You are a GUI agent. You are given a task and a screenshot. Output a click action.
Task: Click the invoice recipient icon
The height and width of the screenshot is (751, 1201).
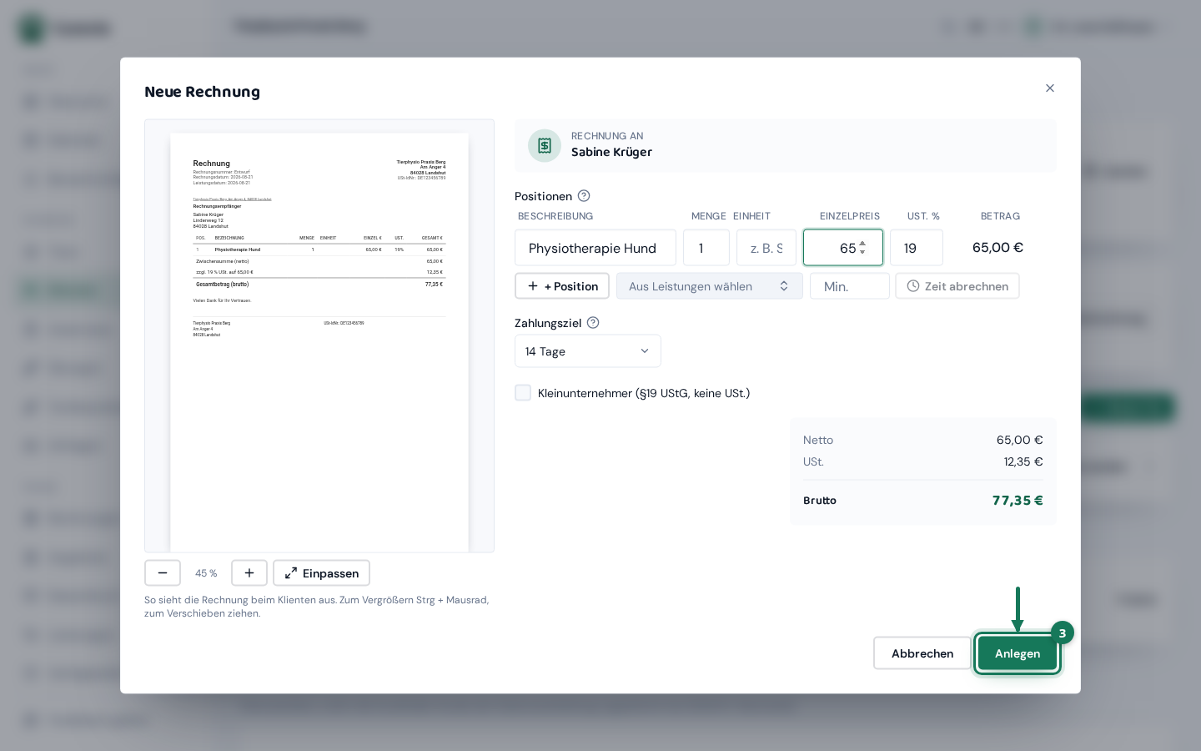point(545,146)
